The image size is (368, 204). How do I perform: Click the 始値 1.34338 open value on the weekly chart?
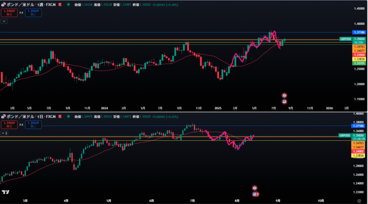[83, 5]
